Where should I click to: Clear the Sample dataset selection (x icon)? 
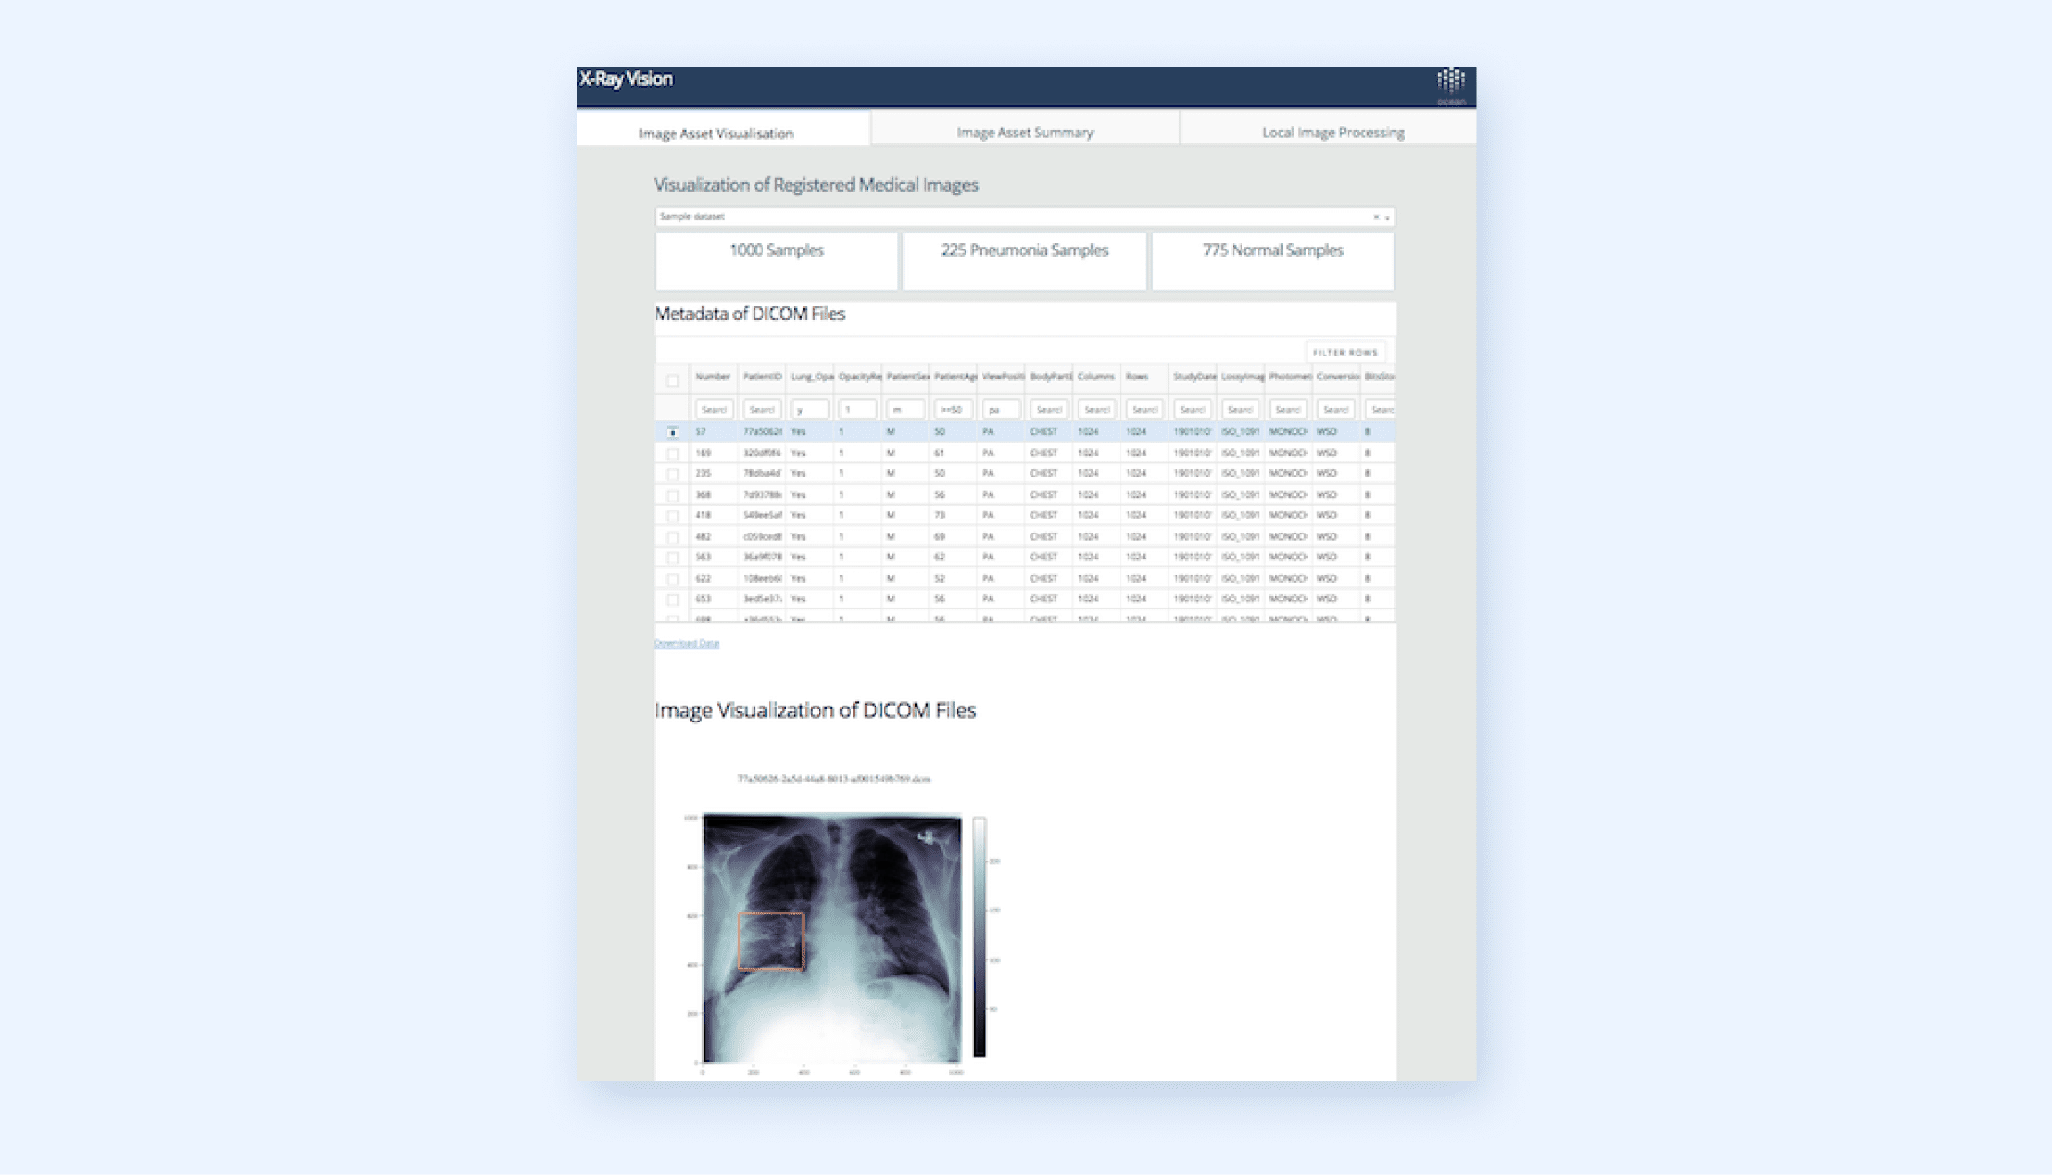coord(1375,217)
